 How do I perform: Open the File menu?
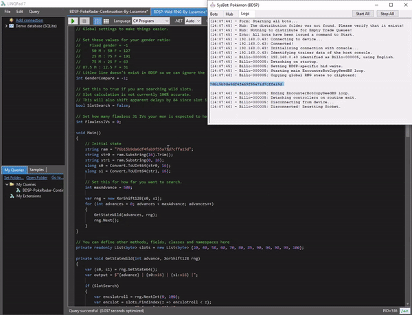8,12
